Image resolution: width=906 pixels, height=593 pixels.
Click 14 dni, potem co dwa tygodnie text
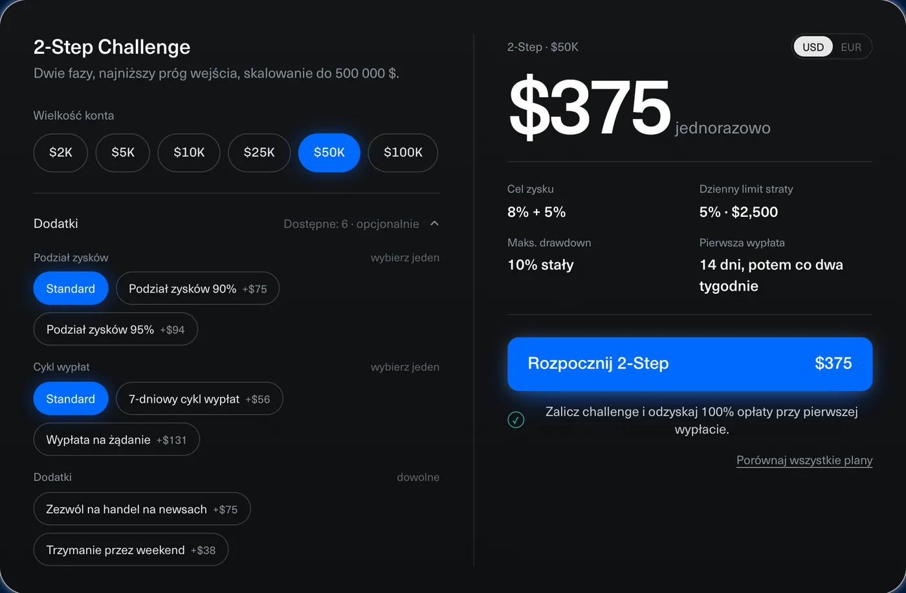pyautogui.click(x=771, y=275)
